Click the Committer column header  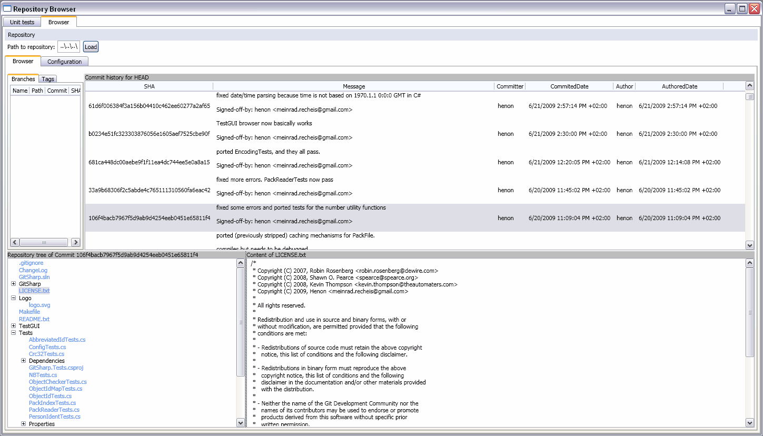tap(510, 86)
